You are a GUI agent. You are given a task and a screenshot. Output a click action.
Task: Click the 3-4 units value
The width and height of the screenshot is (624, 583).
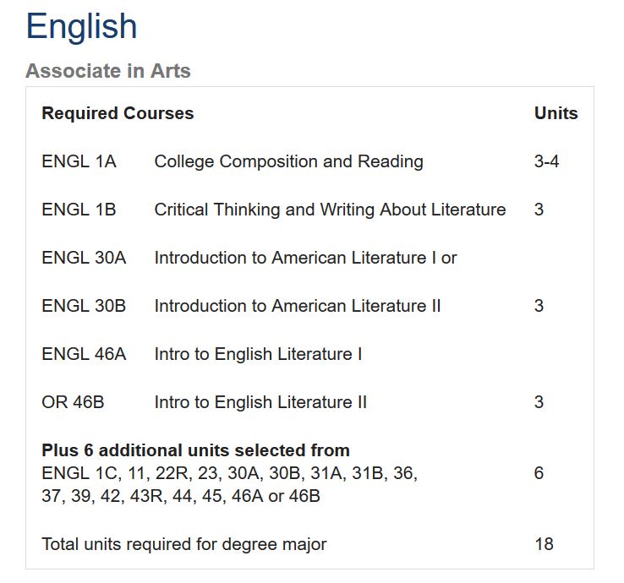(546, 161)
